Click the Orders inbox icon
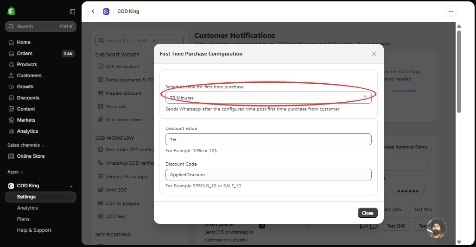Screen dimensions: 476x247 coord(11,54)
